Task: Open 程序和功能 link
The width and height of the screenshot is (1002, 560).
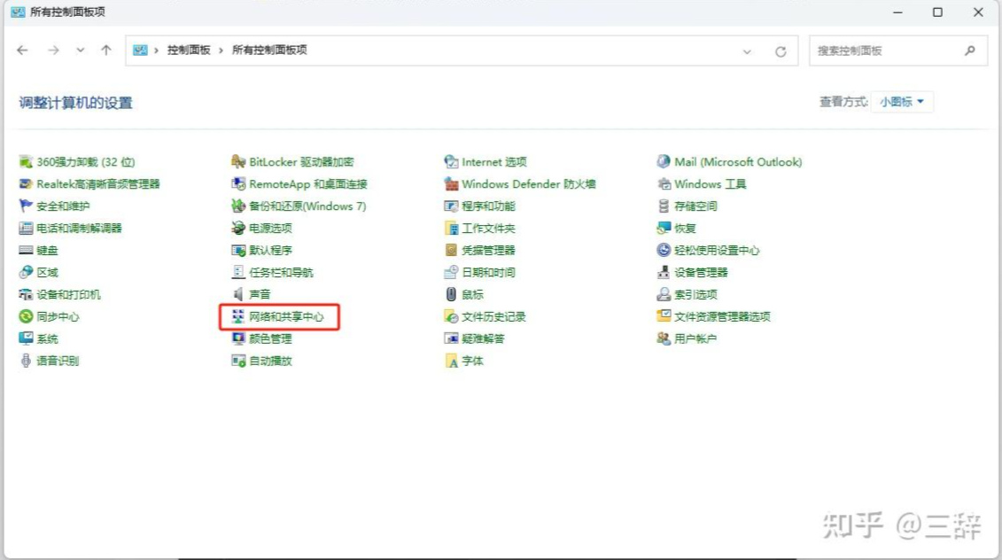Action: (488, 206)
